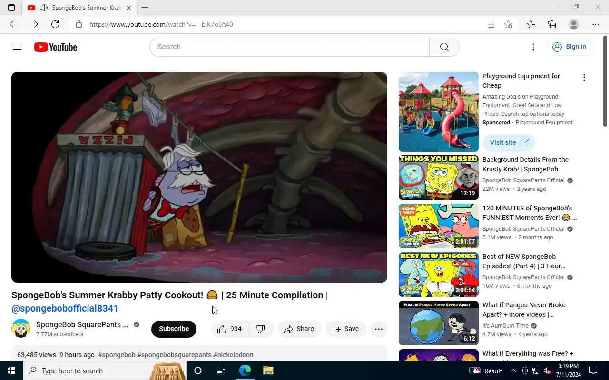This screenshot has width=609, height=380.
Task: Open the browser profile icon
Action: click(574, 24)
